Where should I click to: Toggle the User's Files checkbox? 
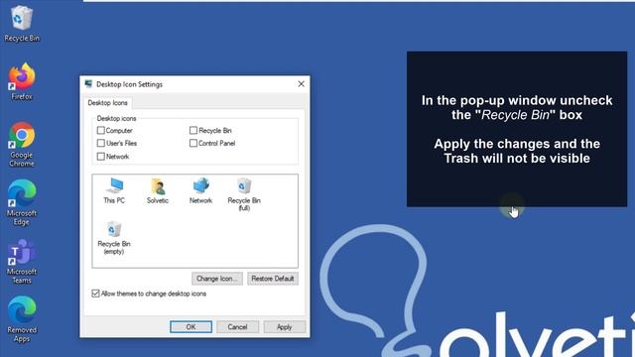pos(101,143)
